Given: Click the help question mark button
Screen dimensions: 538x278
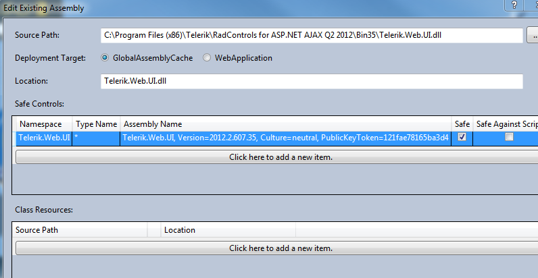Looking at the screenshot, I should 514,5.
